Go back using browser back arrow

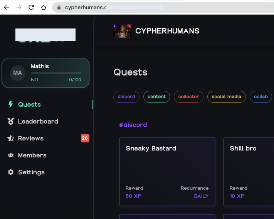pyautogui.click(x=7, y=7)
